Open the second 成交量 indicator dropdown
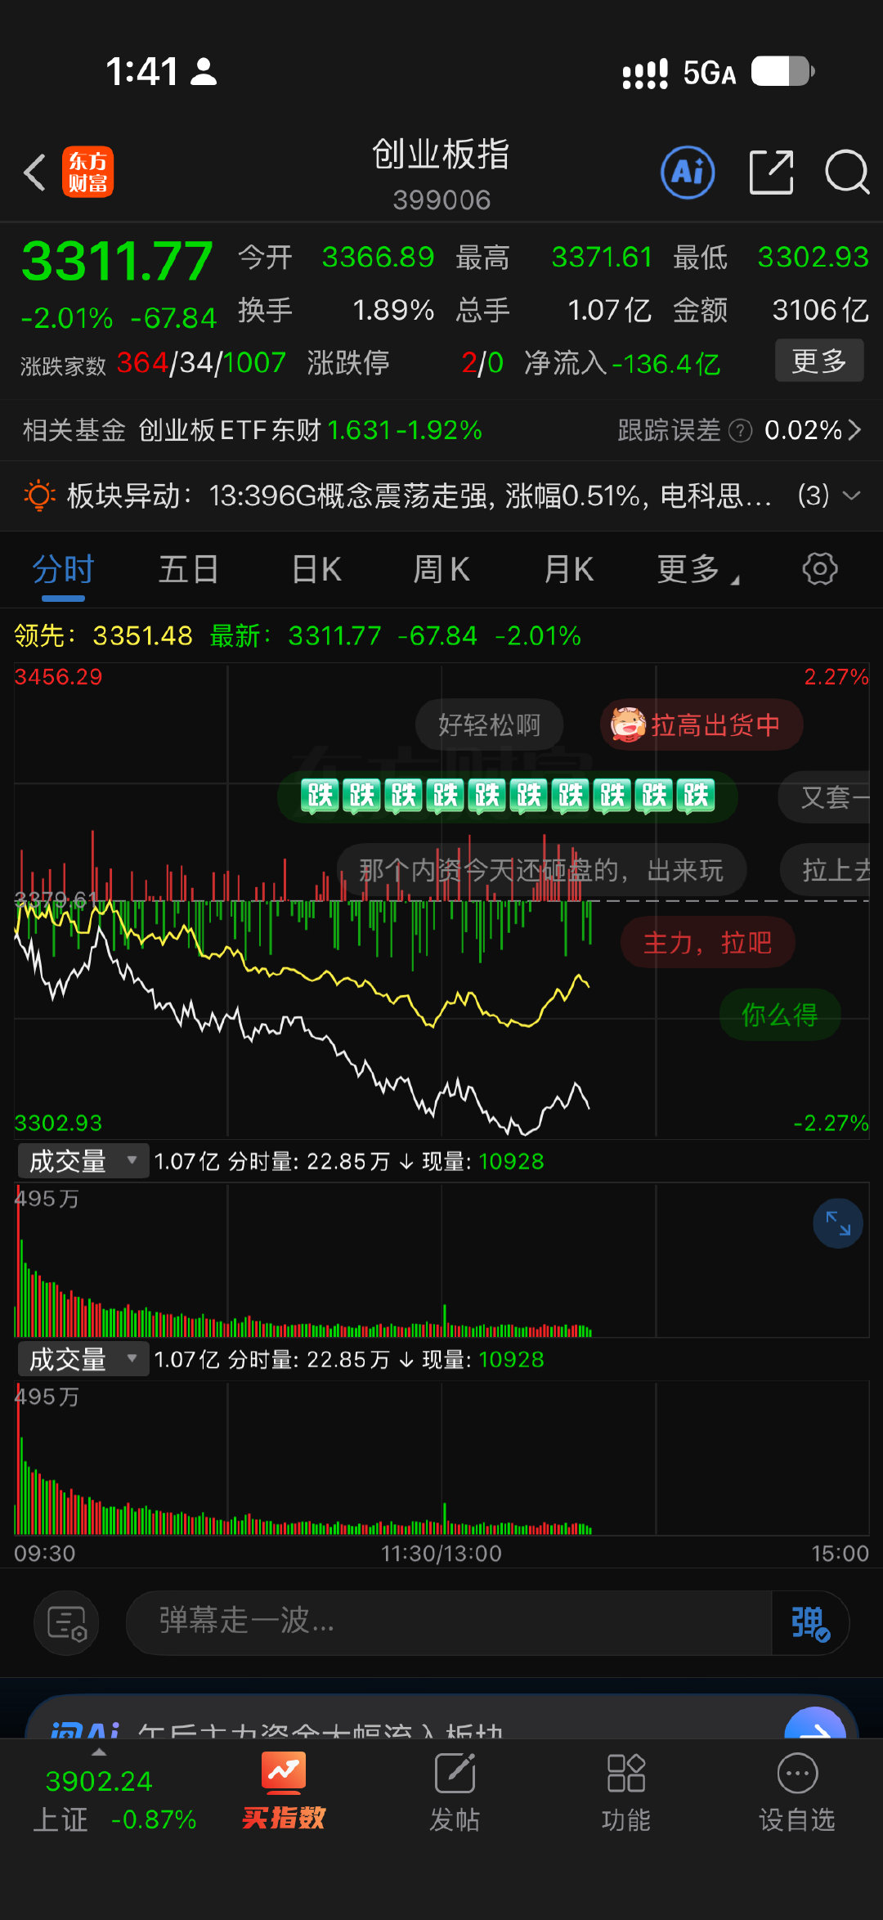 coord(83,1359)
